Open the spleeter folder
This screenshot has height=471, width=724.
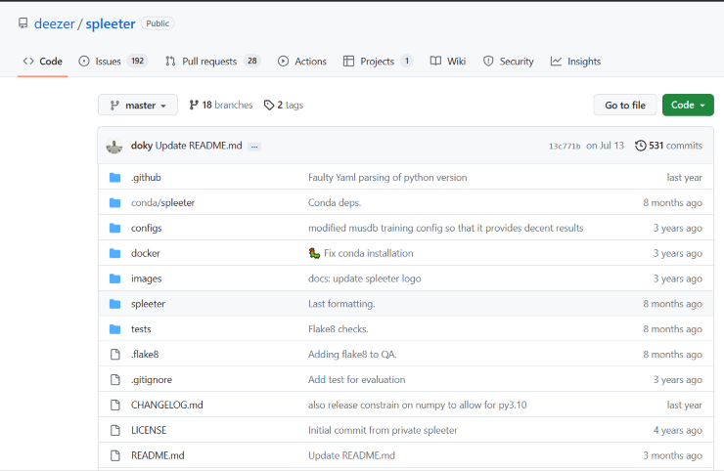(x=148, y=304)
